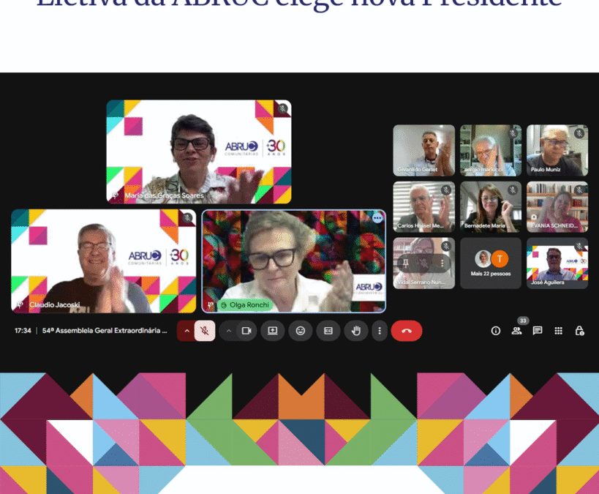The image size is (599, 494).
Task: Toggle captions with the closed captions icon
Action: click(x=328, y=331)
